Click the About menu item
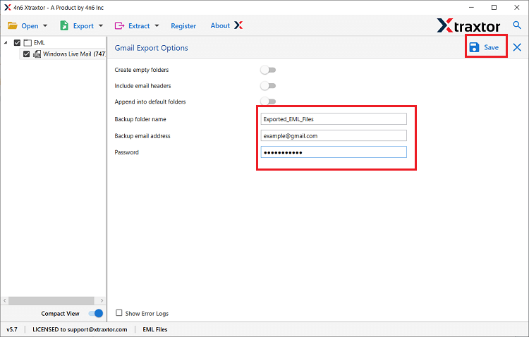Image resolution: width=529 pixels, height=337 pixels. (220, 25)
